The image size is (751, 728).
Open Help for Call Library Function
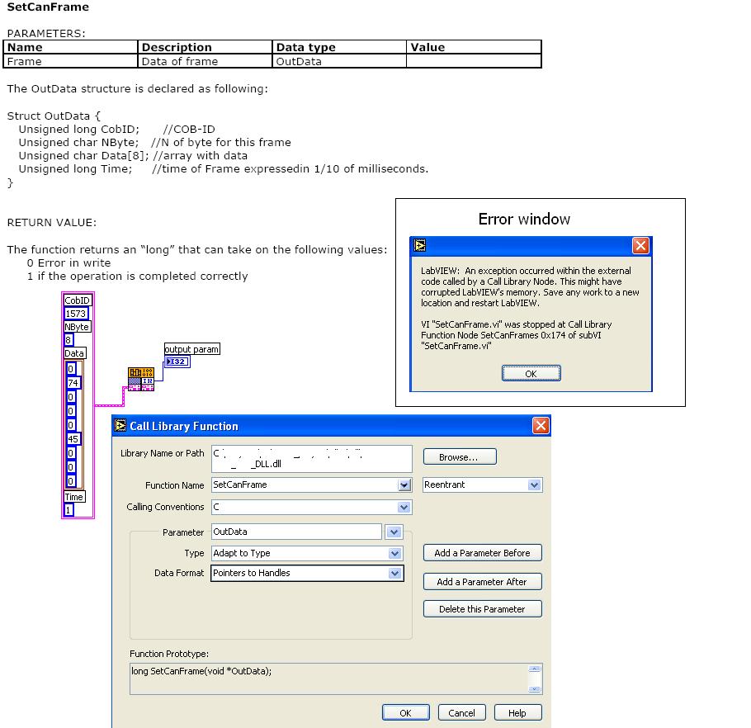point(517,712)
